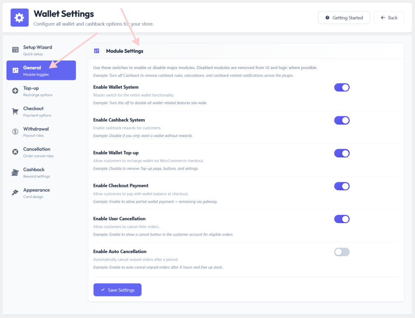The image size is (415, 318).
Task: Disable the Enable Wallet System switch
Action: pos(342,88)
